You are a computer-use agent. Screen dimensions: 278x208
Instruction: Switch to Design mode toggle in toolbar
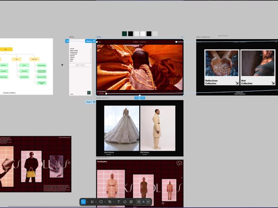pyautogui.click(x=144, y=201)
